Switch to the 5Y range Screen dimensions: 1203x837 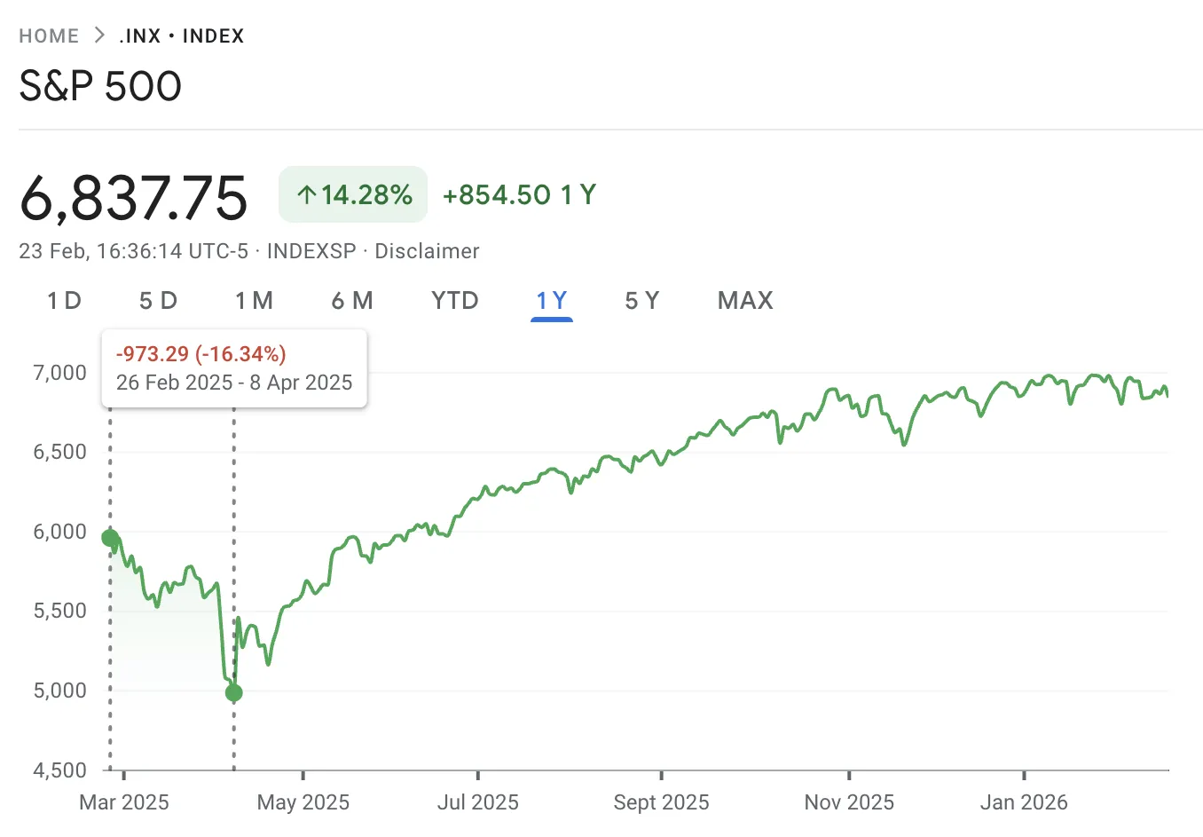[x=641, y=301]
